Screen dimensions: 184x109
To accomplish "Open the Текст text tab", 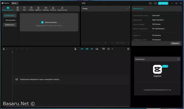I will tap(24, 9).
